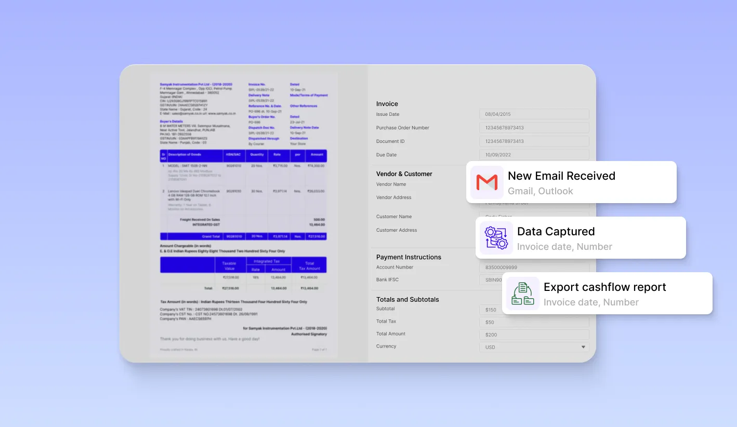This screenshot has width=737, height=427.
Task: Collapse the Totals and Subtotals section
Action: pyautogui.click(x=407, y=299)
